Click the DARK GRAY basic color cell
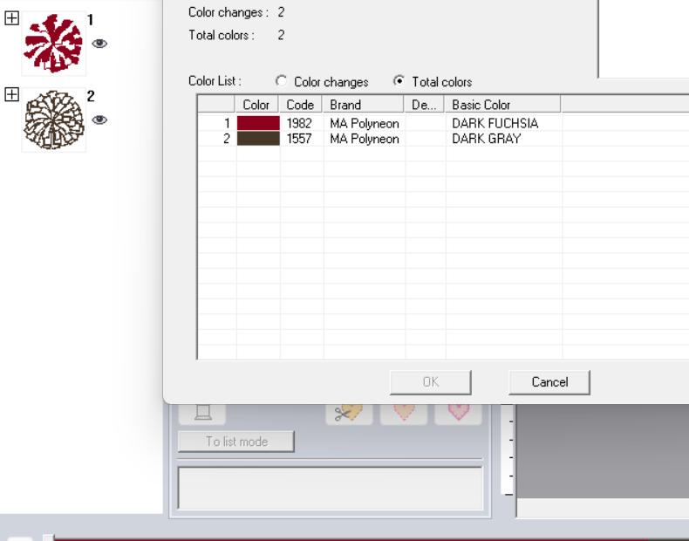This screenshot has height=541, width=689. pyautogui.click(x=503, y=139)
